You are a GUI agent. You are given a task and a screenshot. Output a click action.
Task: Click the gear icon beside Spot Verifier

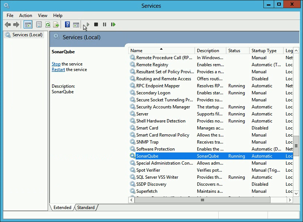click(132, 170)
